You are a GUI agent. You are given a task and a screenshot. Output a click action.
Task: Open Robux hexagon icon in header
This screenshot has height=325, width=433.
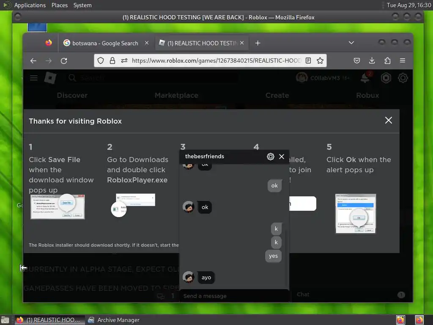click(386, 78)
